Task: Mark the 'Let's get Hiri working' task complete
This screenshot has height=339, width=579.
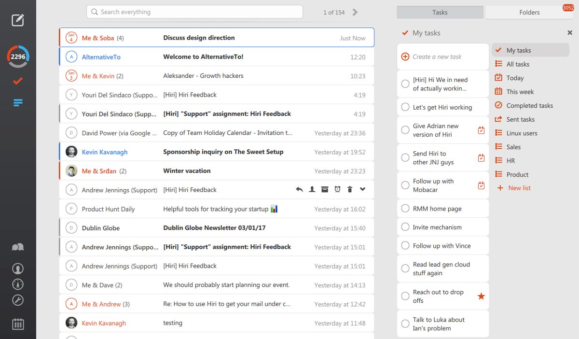Action: pyautogui.click(x=405, y=107)
